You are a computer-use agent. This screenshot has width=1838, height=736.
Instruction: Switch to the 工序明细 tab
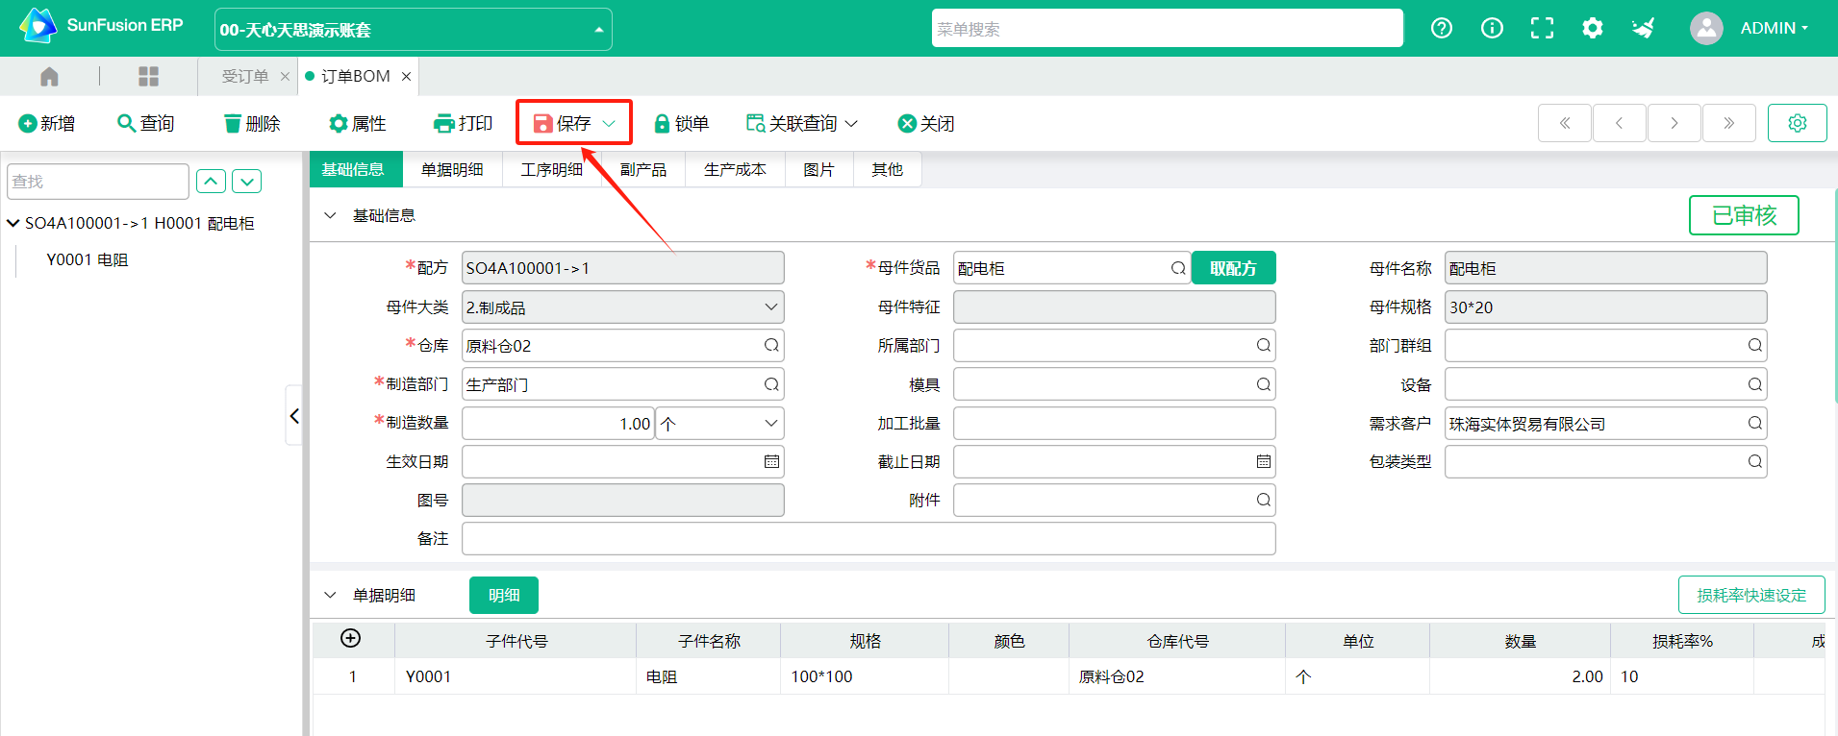tap(551, 170)
